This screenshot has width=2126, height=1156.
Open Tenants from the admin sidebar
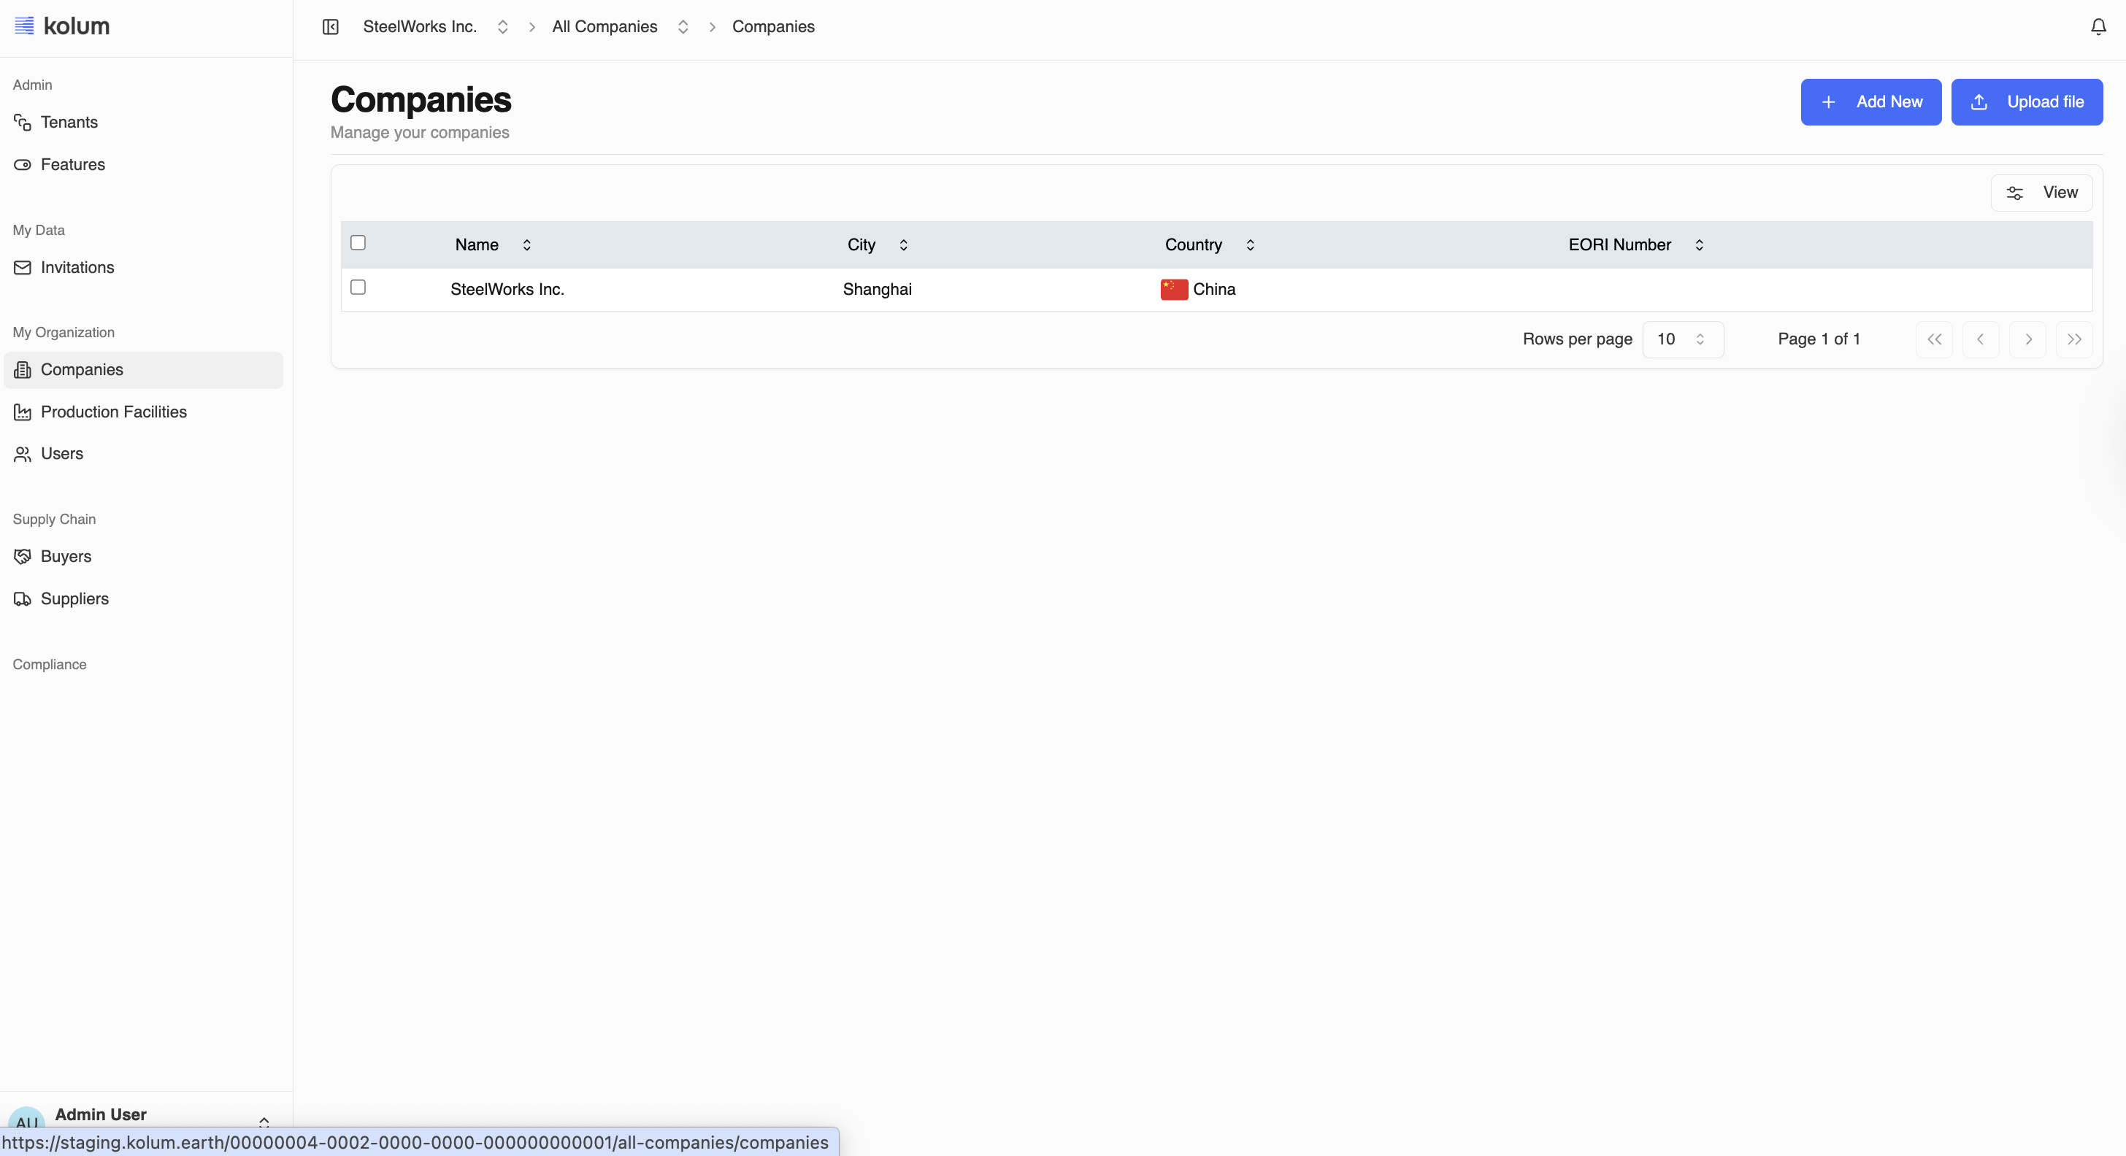pos(69,122)
